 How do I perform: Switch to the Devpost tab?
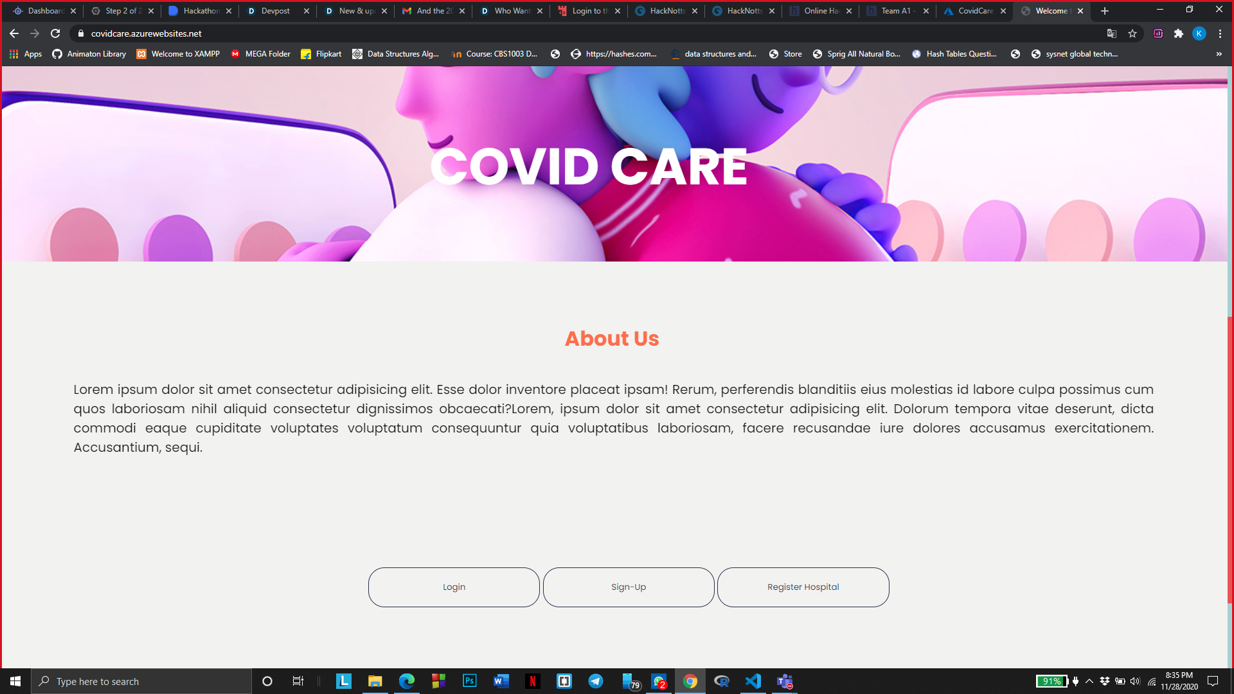pos(275,11)
